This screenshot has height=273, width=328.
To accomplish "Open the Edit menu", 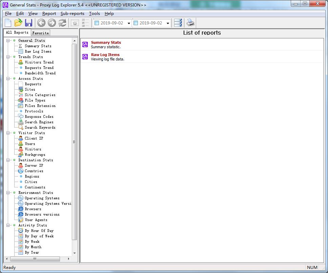I will click(x=20, y=14).
